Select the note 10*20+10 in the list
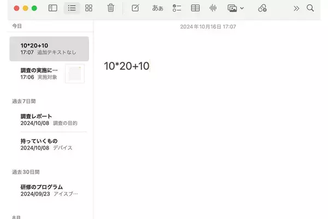This screenshot has height=219, width=328. 49,49
